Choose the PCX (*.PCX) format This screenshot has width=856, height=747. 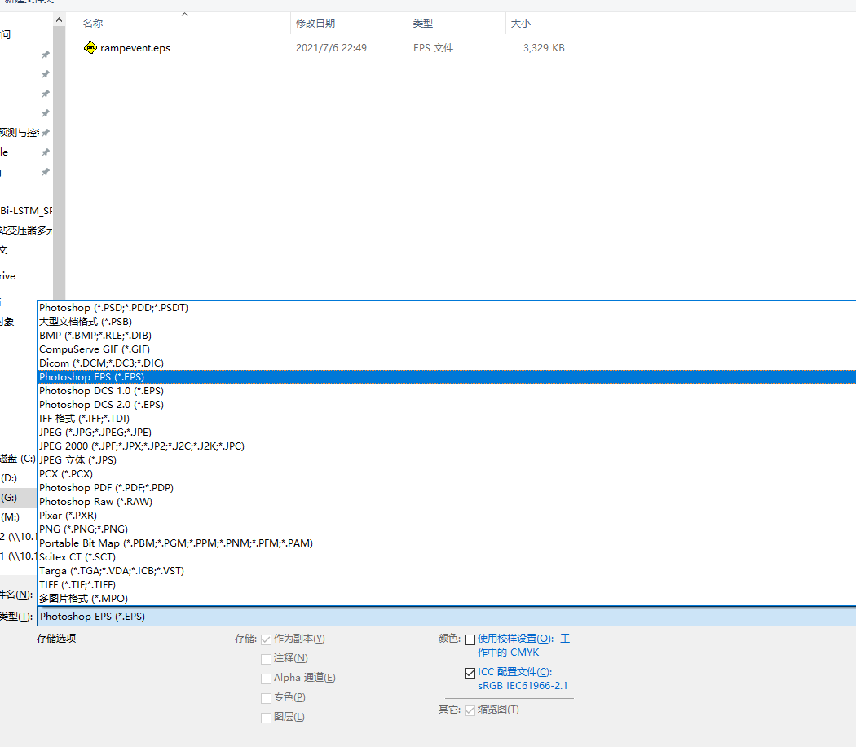click(x=447, y=473)
